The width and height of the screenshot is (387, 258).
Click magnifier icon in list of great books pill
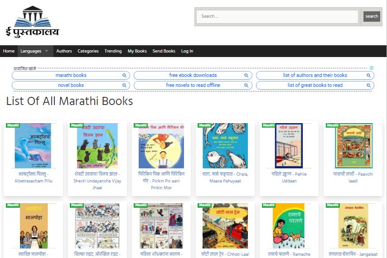(368, 86)
